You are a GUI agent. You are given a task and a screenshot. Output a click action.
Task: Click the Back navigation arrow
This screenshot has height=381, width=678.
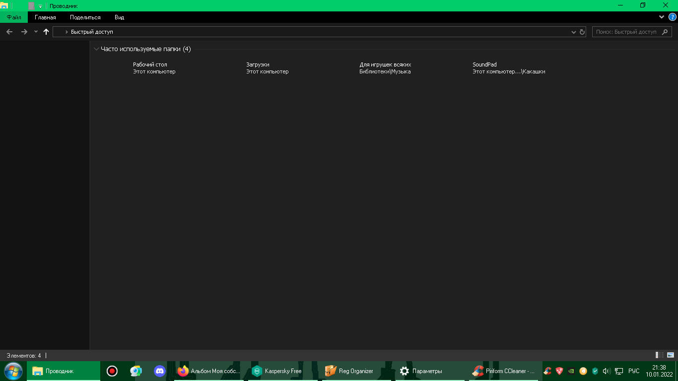click(9, 32)
